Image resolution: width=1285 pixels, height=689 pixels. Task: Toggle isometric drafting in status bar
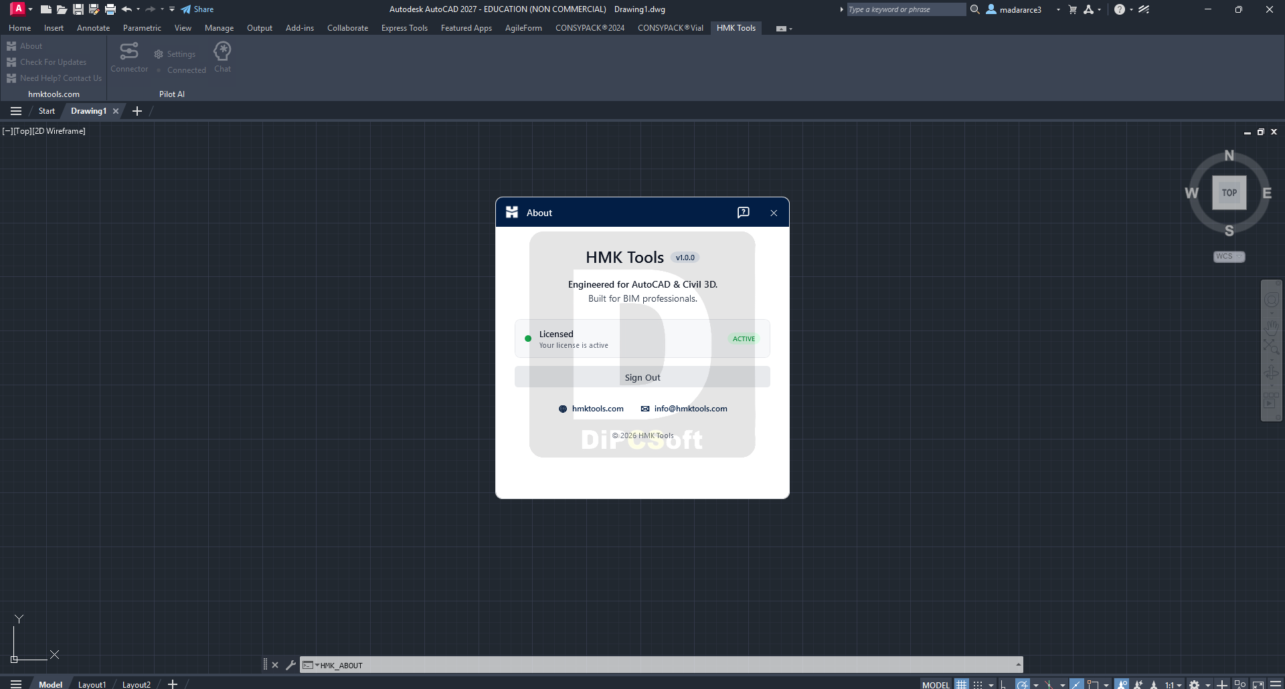[x=1049, y=684]
